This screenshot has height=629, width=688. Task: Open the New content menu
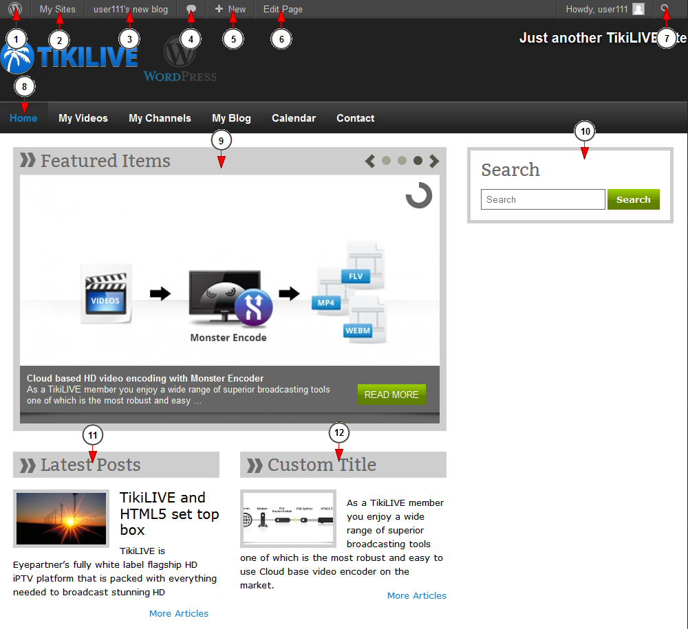230,9
